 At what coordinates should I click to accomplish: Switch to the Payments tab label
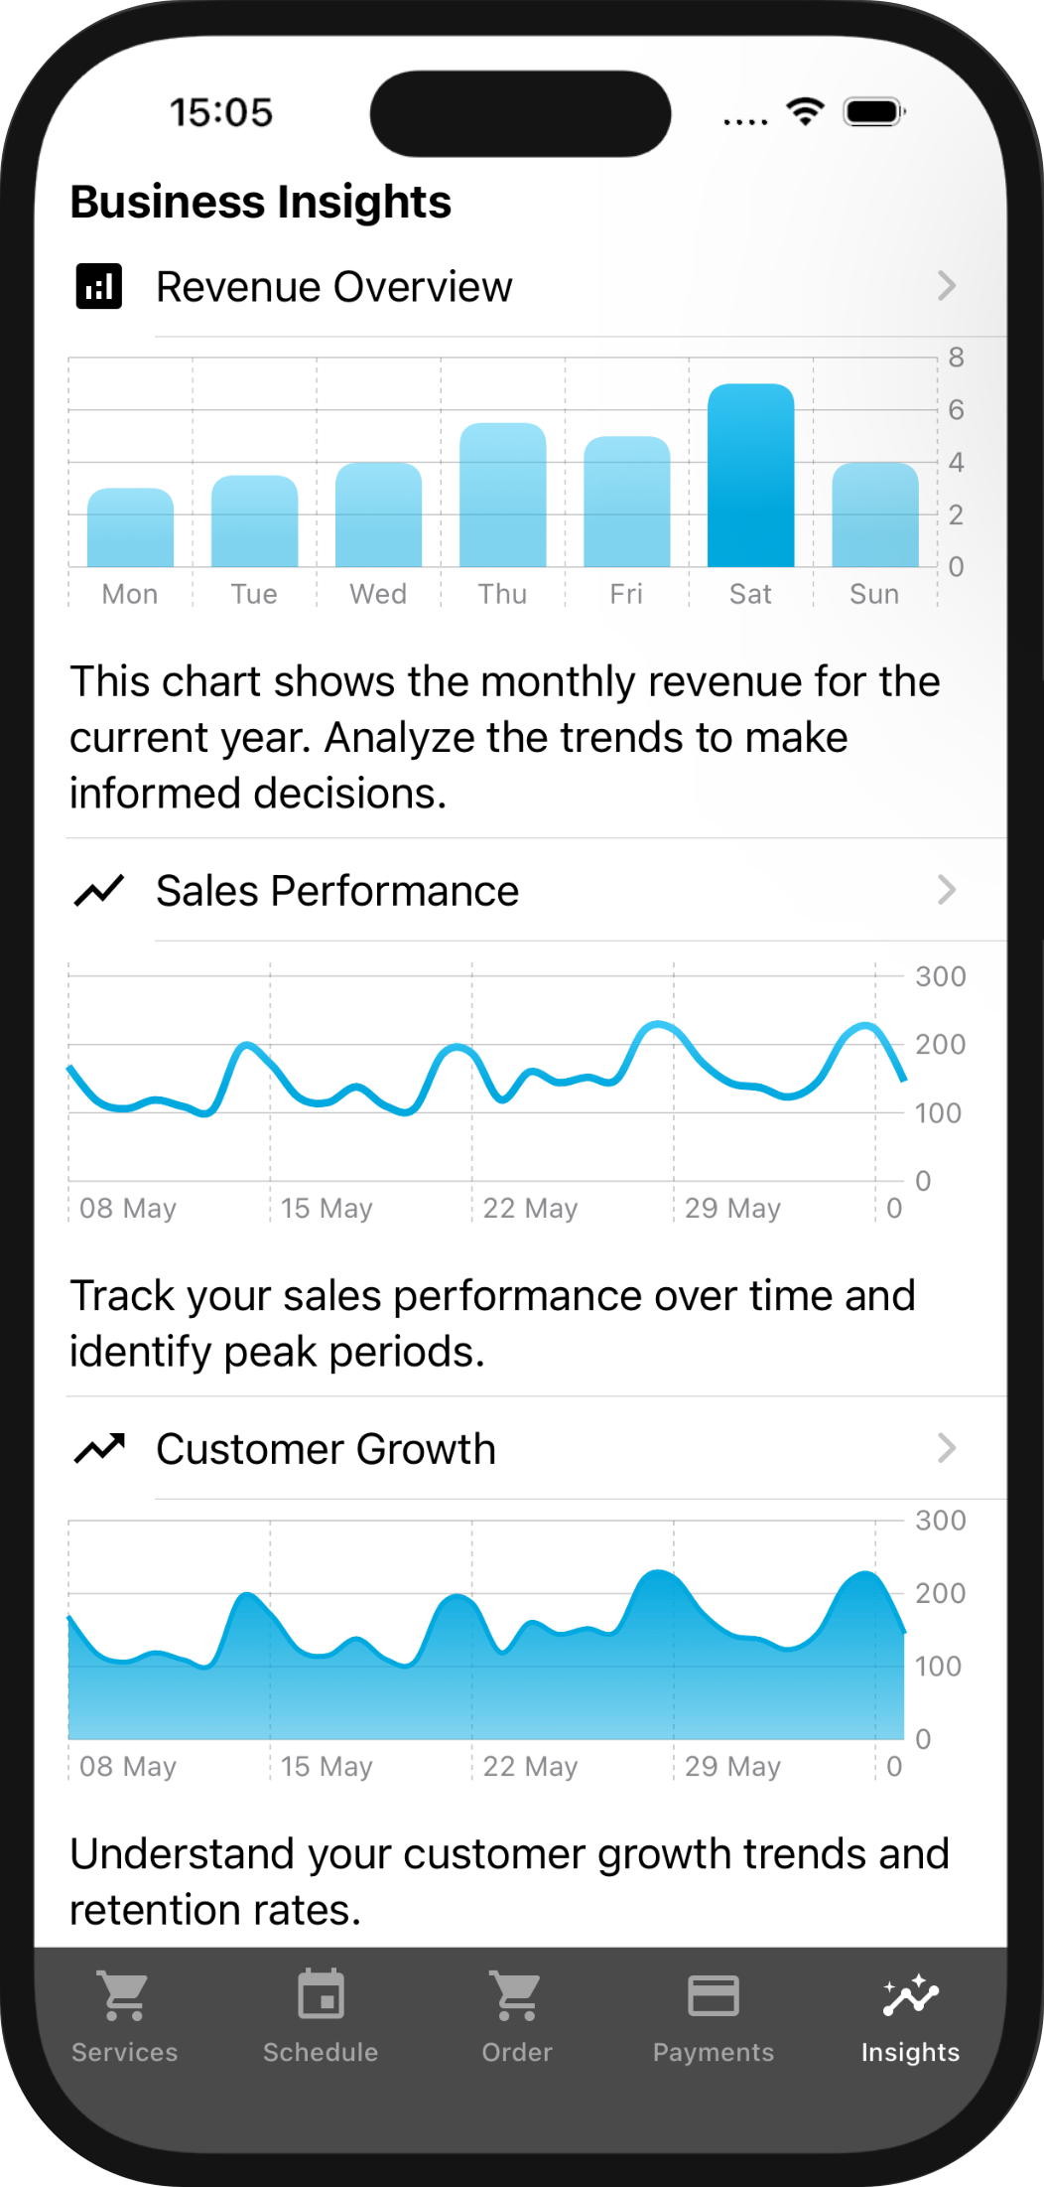tap(713, 2052)
